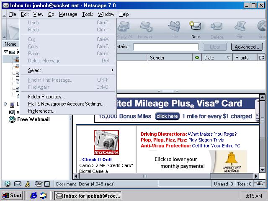Viewport: 268px width, 201px height.
Task: Choose Mail & Newsgroups Account Settings
Action: point(68,104)
